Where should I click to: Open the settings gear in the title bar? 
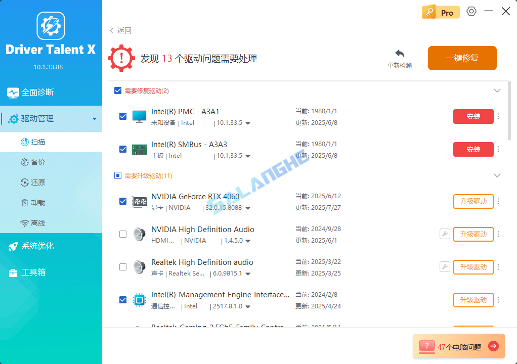coord(471,11)
